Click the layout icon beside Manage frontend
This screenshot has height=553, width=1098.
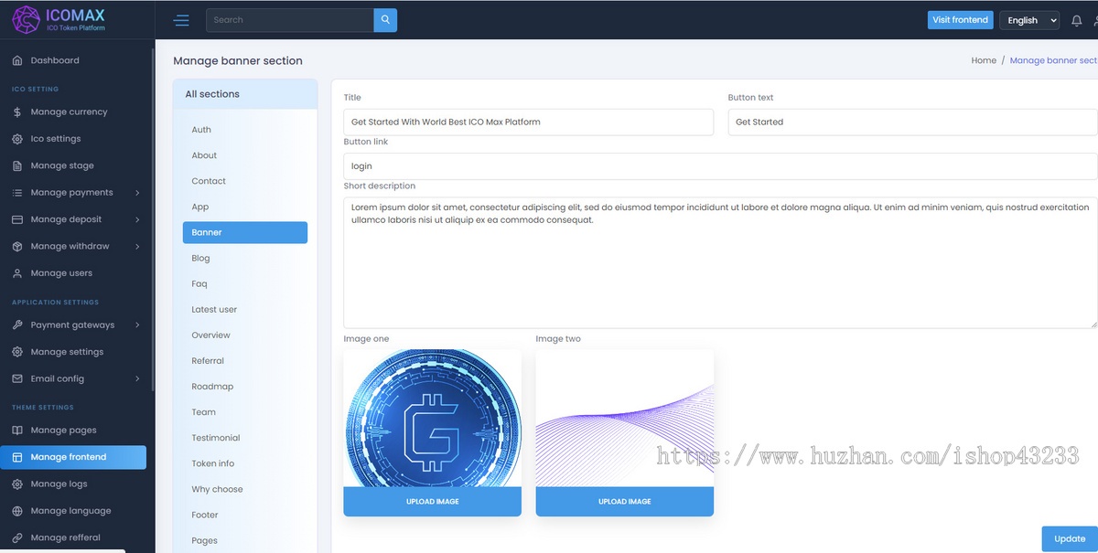(x=17, y=457)
